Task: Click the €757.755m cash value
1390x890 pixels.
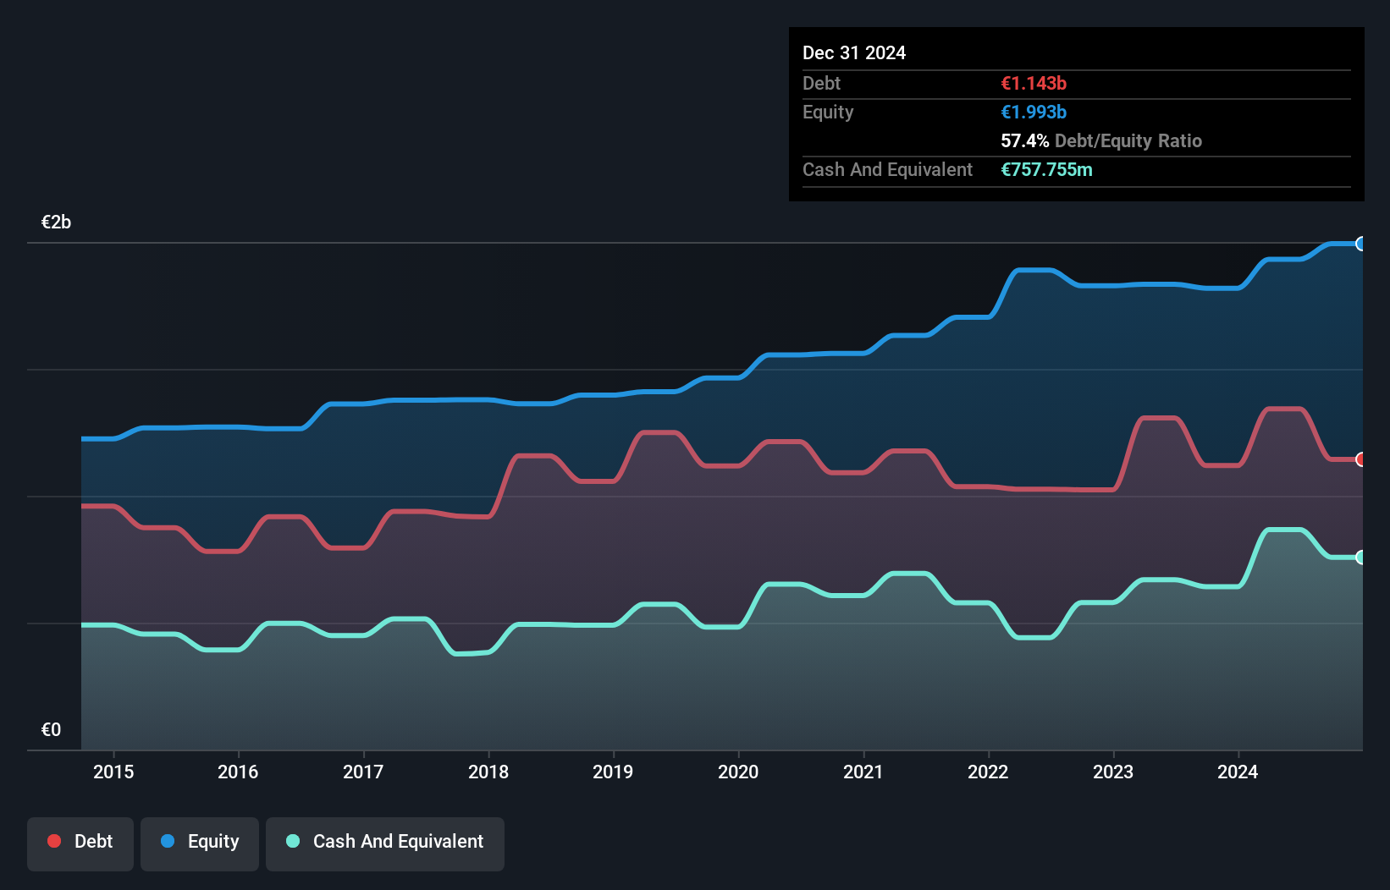Action: (1046, 169)
